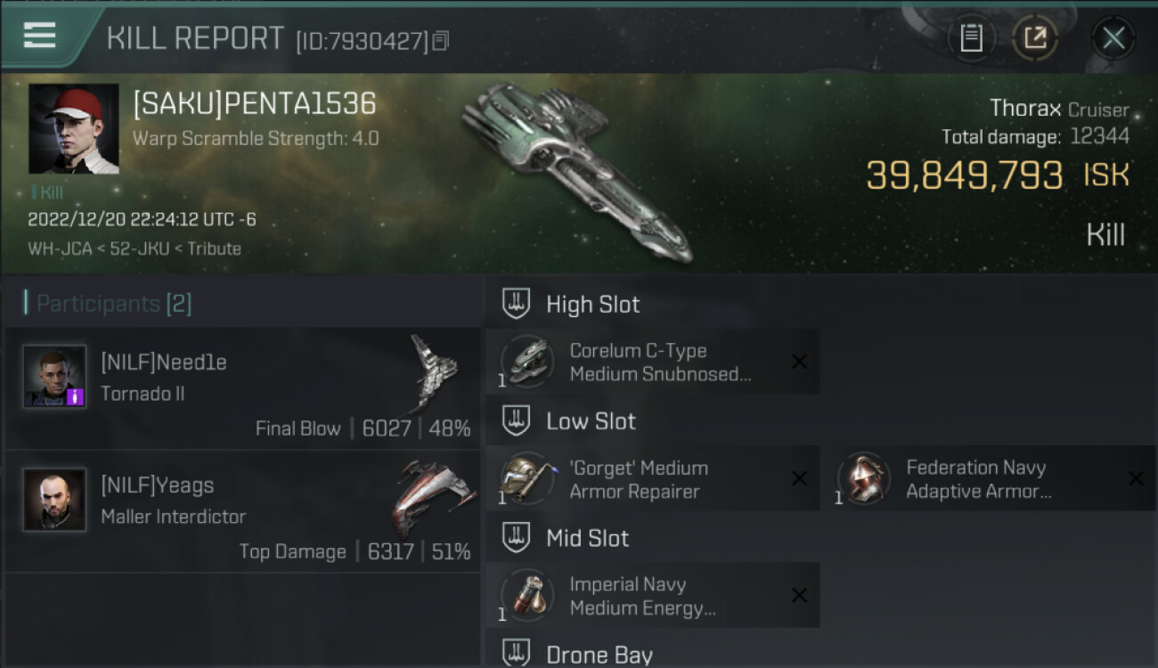Remove the 'Gorget' Medium Armor Repairer item
The width and height of the screenshot is (1158, 668).
(x=799, y=478)
